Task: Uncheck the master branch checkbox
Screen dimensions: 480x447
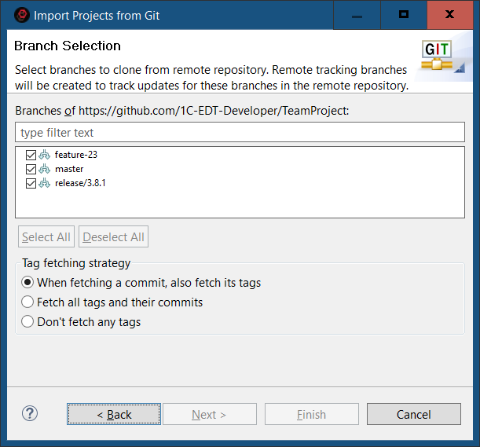Action: click(x=31, y=169)
